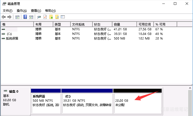
Task: Click the 磁盘 0 disk label panel
Action: point(15,101)
